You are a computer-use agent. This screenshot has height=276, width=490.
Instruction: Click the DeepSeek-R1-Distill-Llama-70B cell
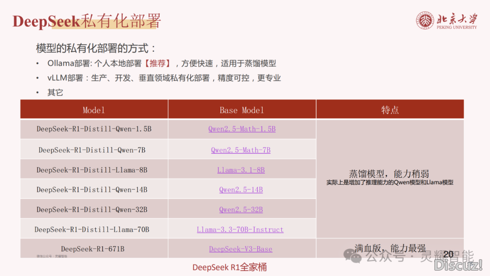[x=94, y=229]
